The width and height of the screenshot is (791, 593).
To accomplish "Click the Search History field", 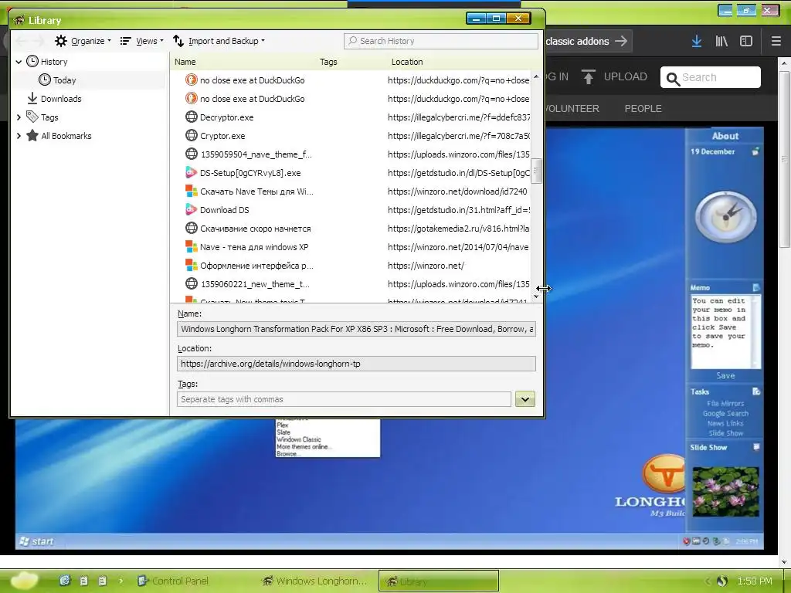I will point(441,41).
